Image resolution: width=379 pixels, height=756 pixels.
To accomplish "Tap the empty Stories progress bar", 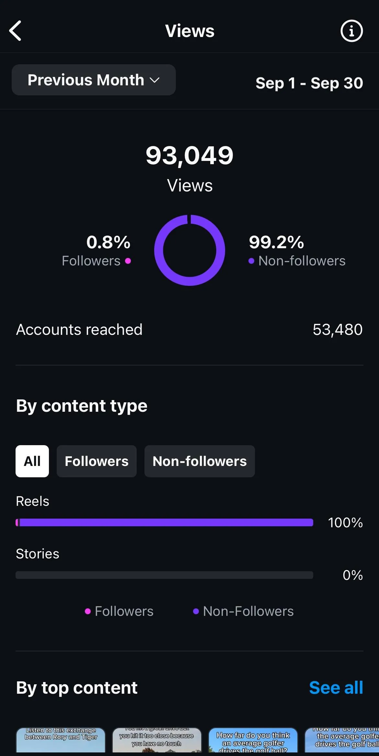I will [x=165, y=575].
